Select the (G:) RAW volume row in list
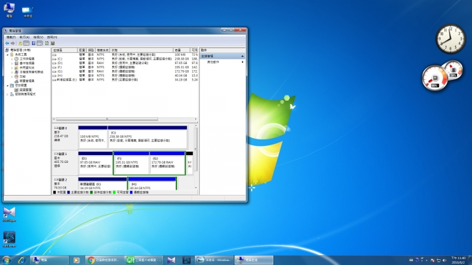This screenshot has height=265, width=472. pos(125,72)
